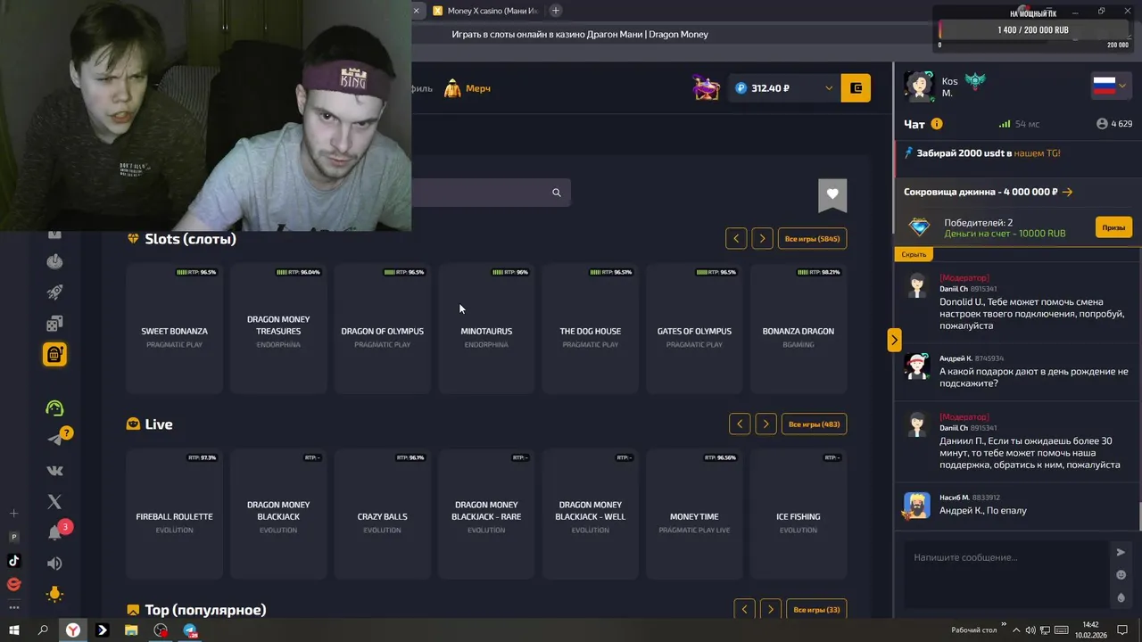The height and width of the screenshot is (642, 1142).
Task: Toggle the favorites heart filter
Action: coord(832,194)
